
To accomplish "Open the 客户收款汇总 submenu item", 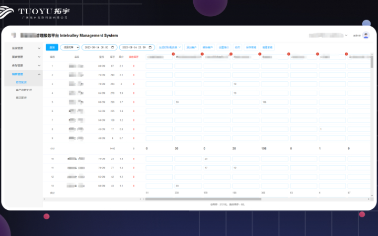I will (x=24, y=90).
